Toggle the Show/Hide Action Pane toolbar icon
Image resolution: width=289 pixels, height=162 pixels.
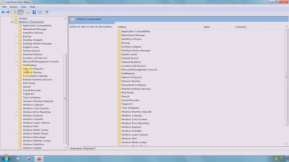[39, 12]
